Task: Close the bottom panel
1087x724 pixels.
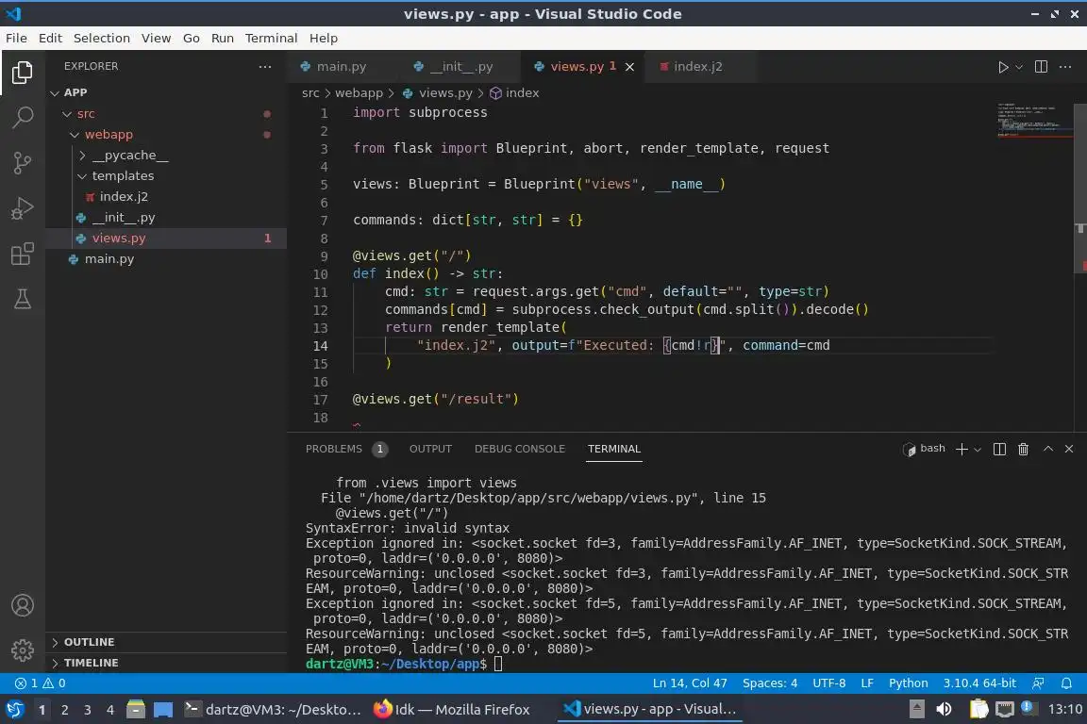Action: pyautogui.click(x=1069, y=449)
